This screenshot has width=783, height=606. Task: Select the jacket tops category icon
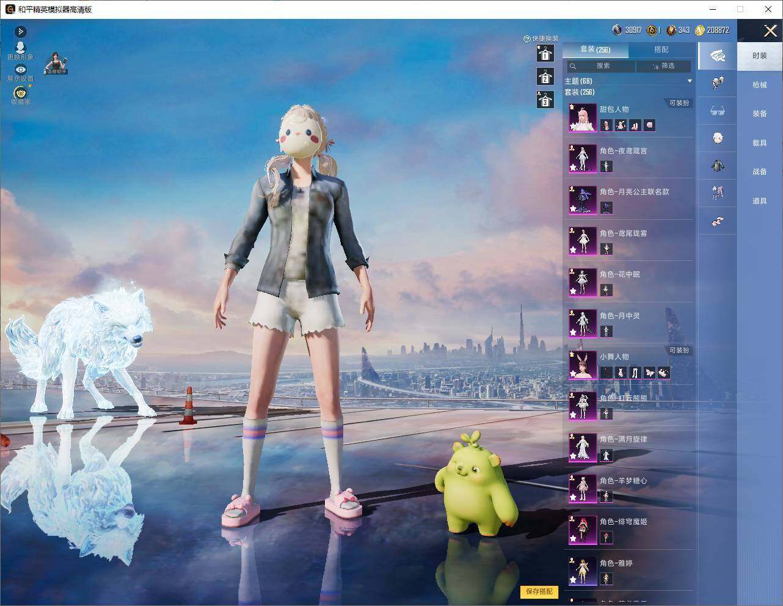tap(718, 165)
